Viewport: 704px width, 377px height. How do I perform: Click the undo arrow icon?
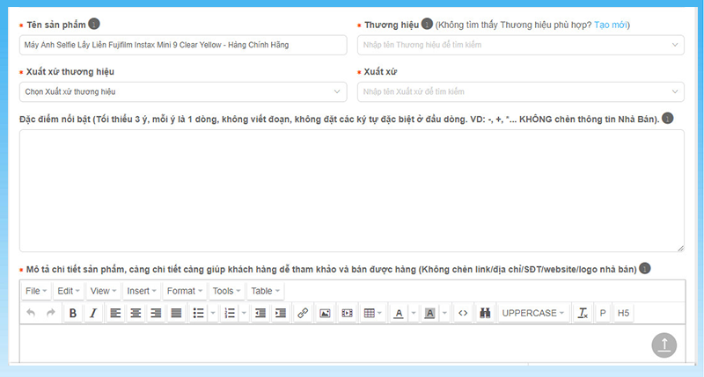coord(31,313)
